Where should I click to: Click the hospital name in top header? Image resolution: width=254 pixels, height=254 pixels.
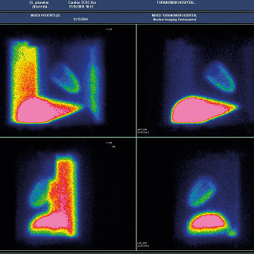coord(176,3)
